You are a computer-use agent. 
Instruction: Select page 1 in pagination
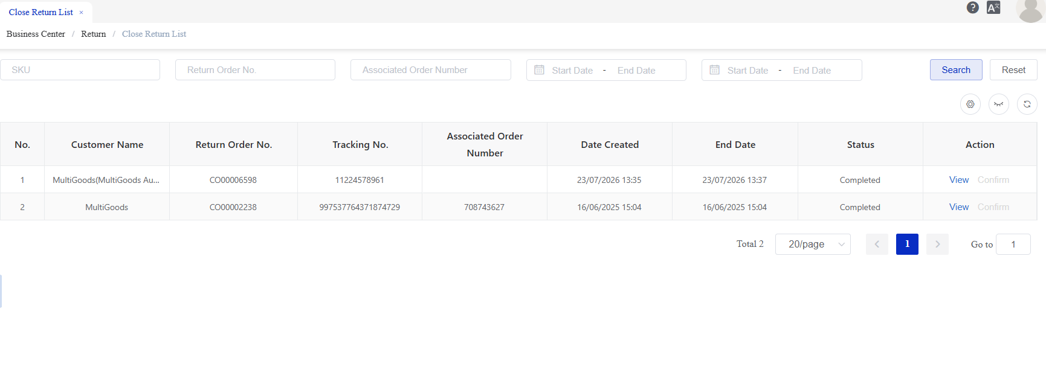907,244
